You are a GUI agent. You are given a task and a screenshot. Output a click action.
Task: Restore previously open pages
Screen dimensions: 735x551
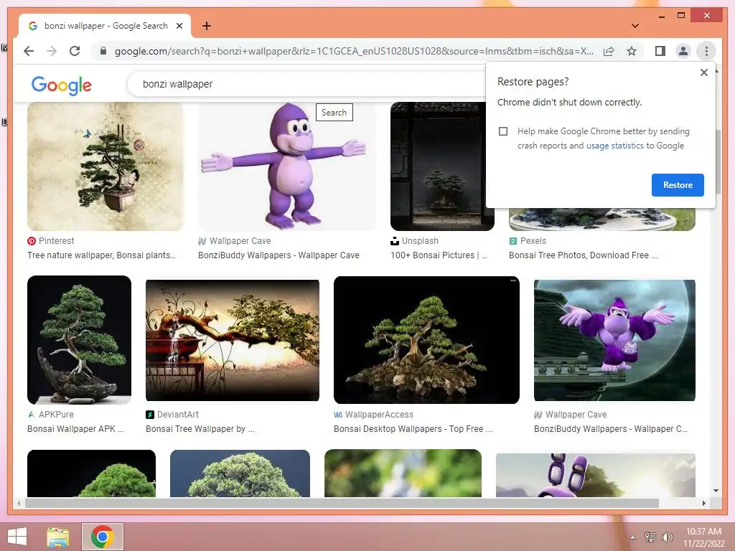click(678, 185)
